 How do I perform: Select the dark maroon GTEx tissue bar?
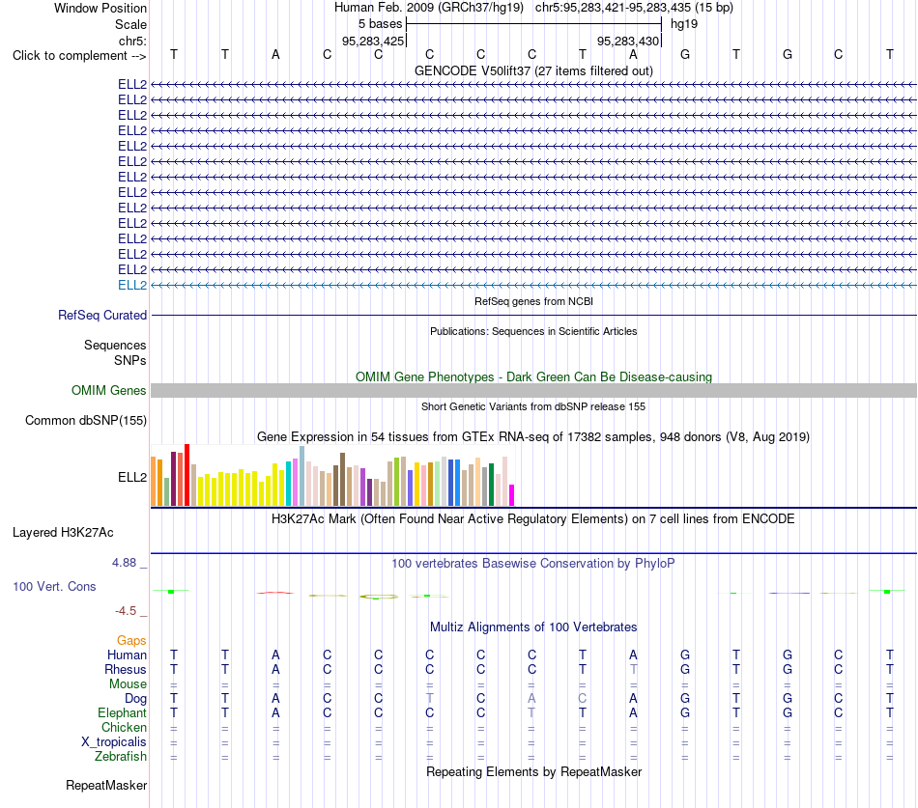pyautogui.click(x=173, y=479)
